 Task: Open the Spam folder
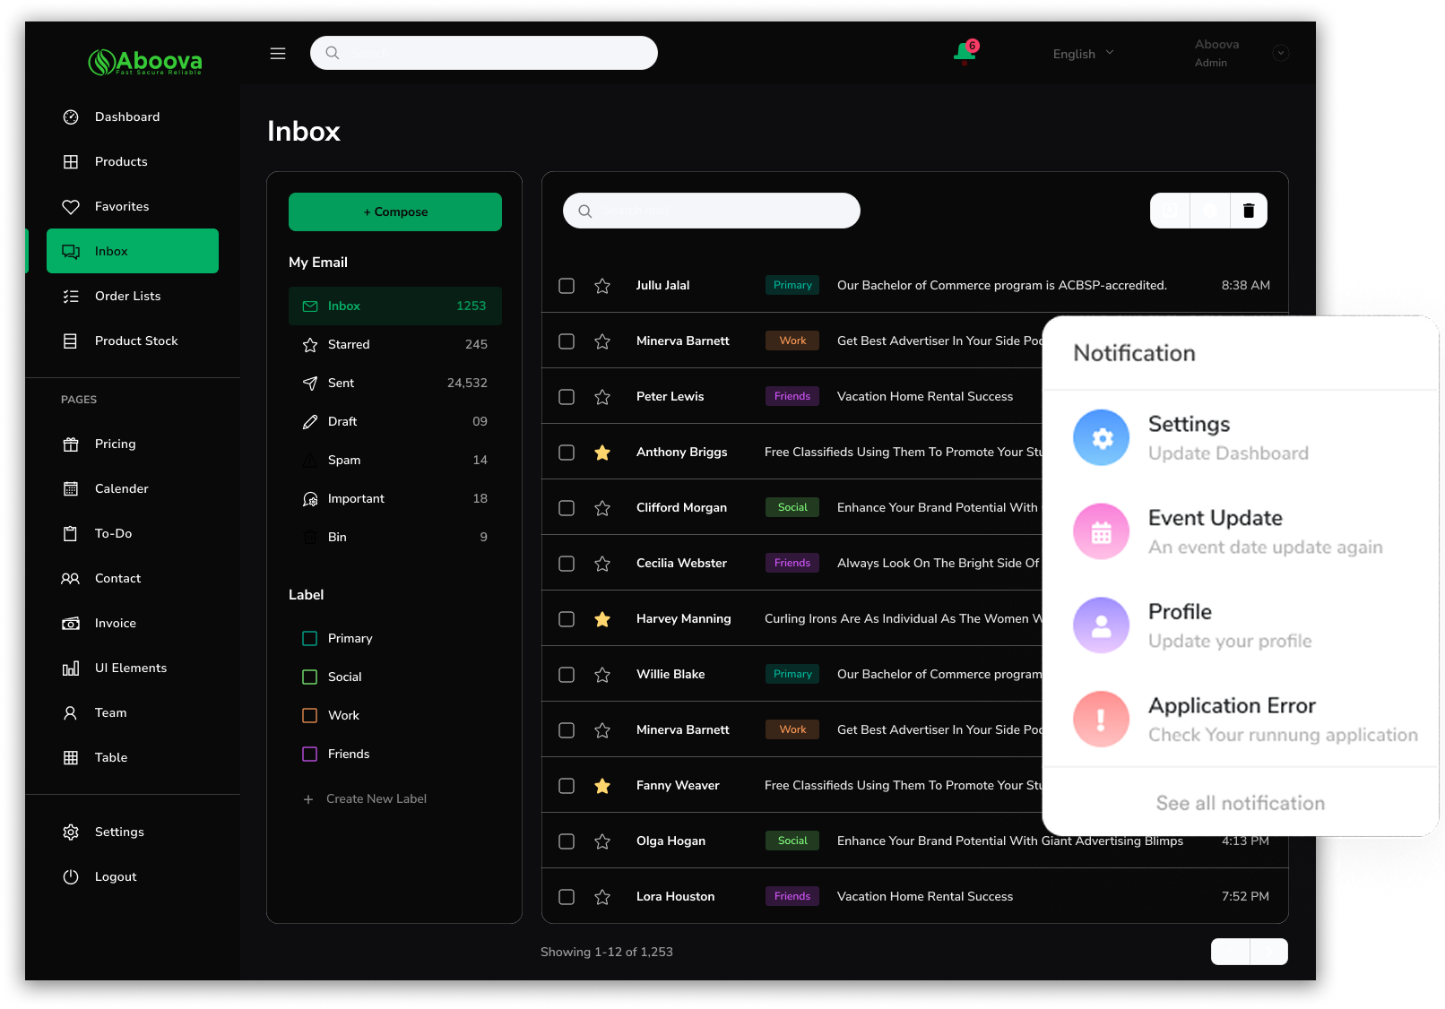coord(395,460)
